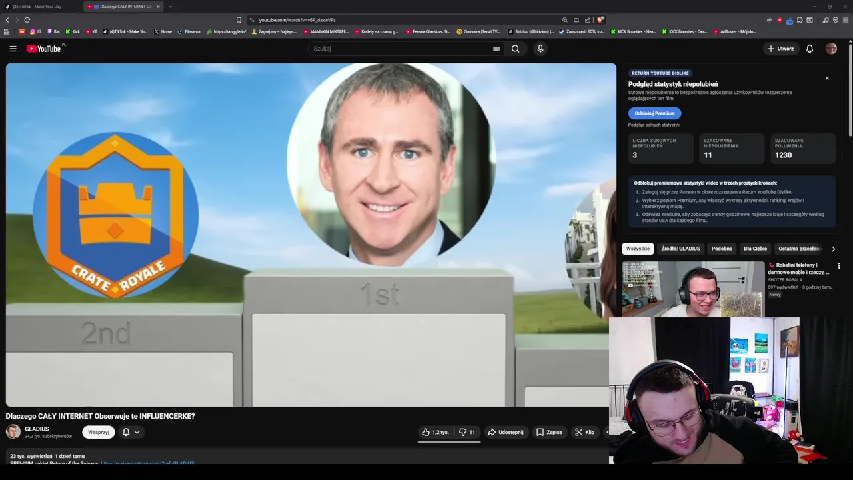
Task: Click the search magnifier button
Action: (515, 49)
